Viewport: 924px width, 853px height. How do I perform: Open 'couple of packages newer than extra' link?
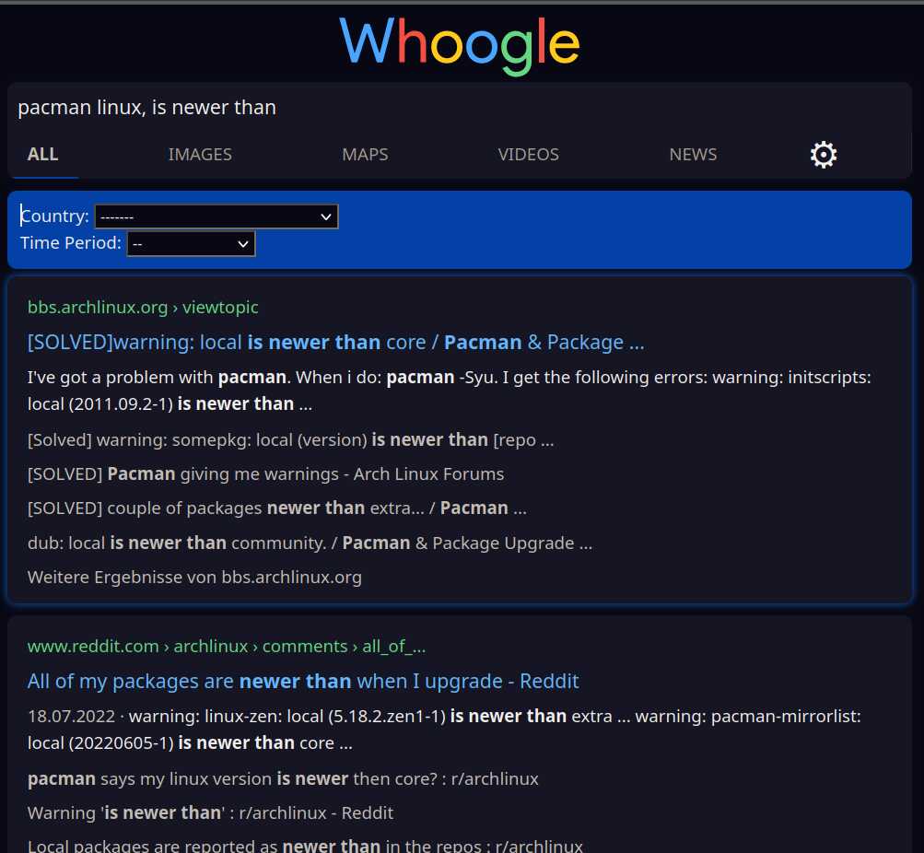pos(277,508)
